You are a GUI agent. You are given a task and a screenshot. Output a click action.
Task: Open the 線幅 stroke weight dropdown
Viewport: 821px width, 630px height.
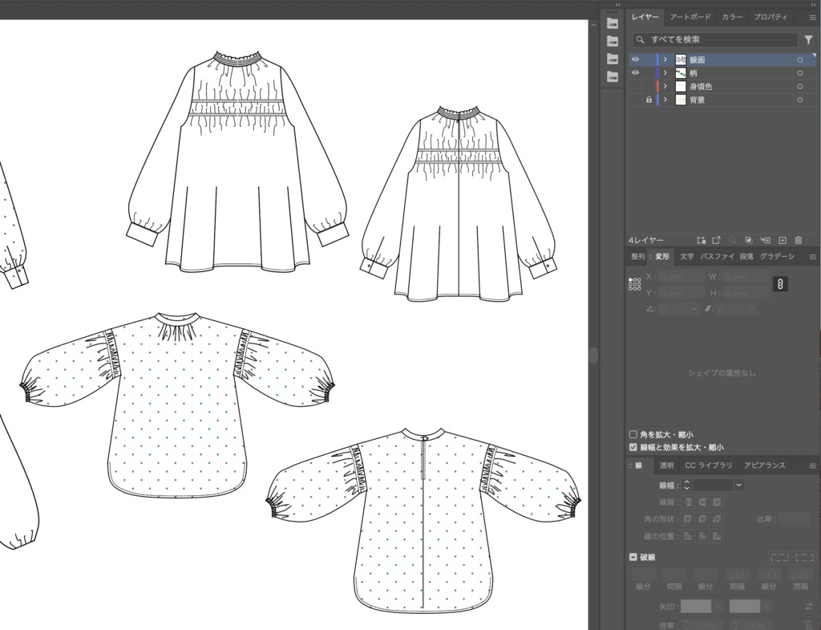tap(738, 485)
